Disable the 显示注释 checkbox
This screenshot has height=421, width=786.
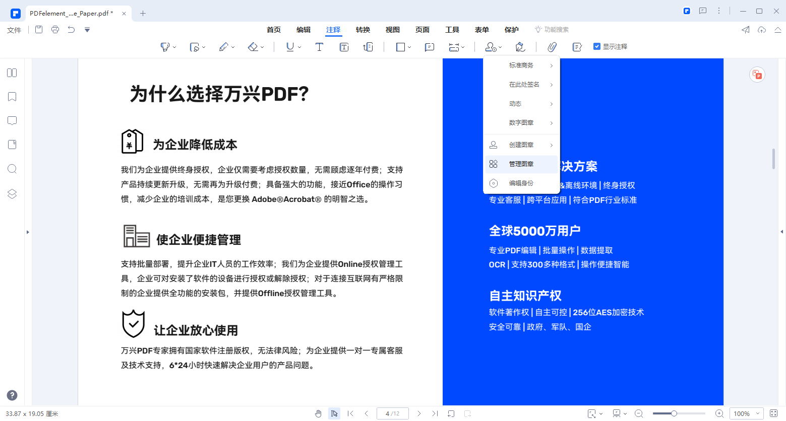tap(596, 45)
